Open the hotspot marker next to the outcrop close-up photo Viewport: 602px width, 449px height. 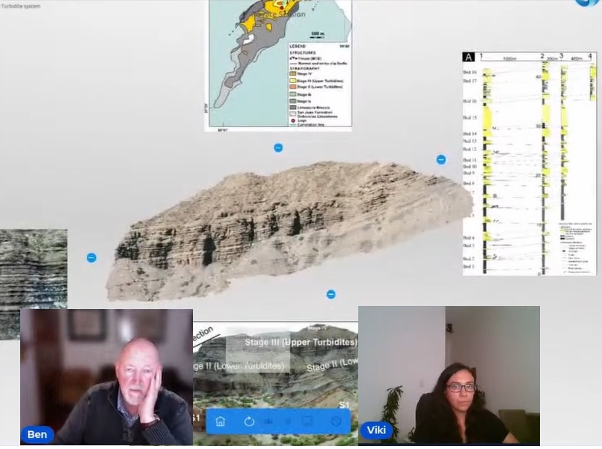click(91, 257)
